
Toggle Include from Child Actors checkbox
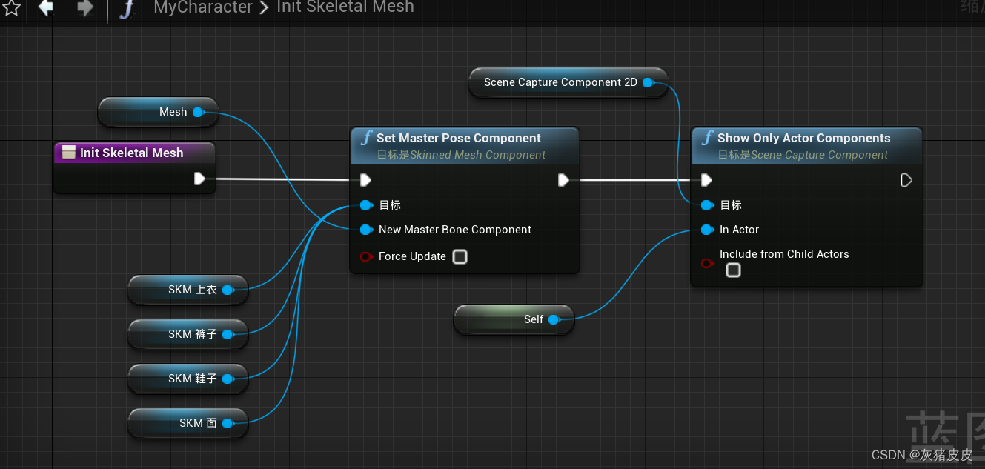click(733, 270)
